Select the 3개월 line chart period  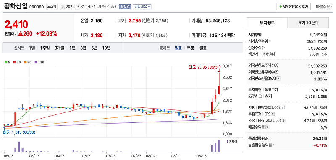(59, 48)
